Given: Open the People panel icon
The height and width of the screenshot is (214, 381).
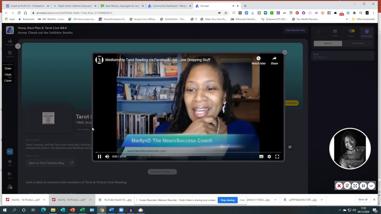Looking at the screenshot, I should point(351,33).
